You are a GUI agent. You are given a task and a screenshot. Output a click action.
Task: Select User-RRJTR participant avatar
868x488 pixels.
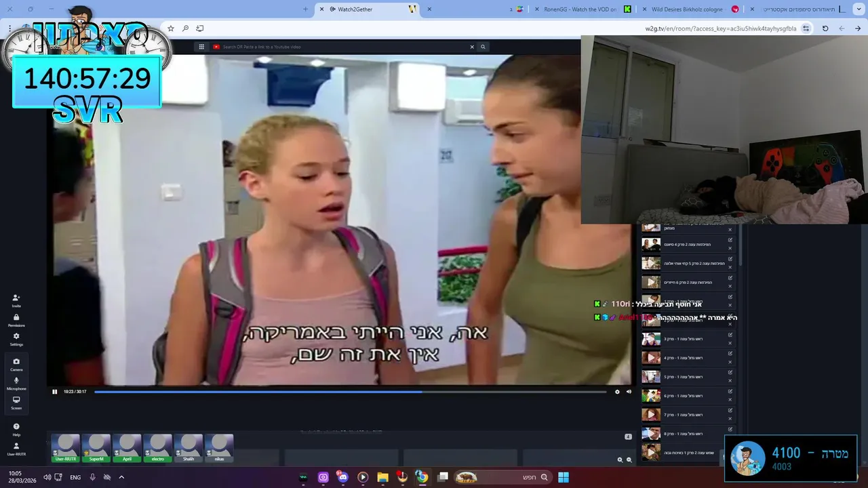[x=66, y=448]
